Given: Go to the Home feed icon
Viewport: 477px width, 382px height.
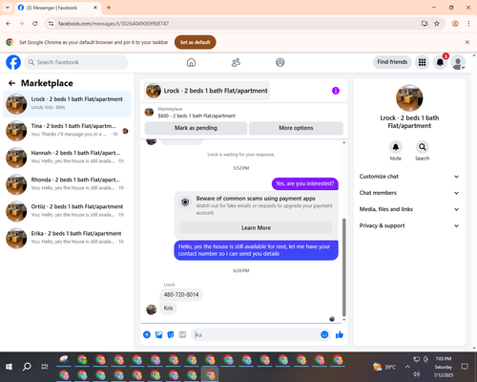Looking at the screenshot, I should tap(191, 62).
